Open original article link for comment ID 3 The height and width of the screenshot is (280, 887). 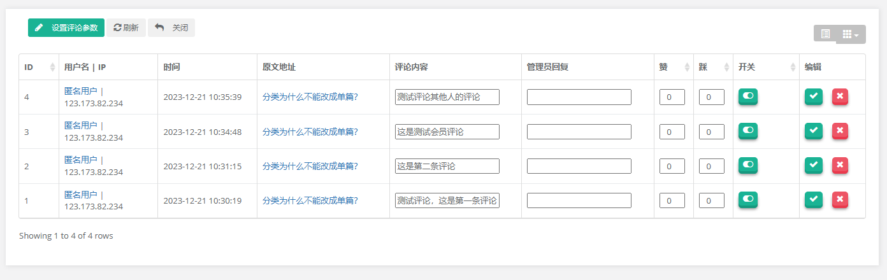tap(310, 132)
